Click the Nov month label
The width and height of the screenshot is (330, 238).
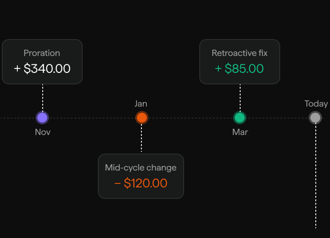point(43,132)
